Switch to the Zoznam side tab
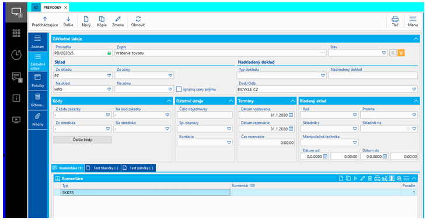The height and width of the screenshot is (224, 426). point(37,42)
